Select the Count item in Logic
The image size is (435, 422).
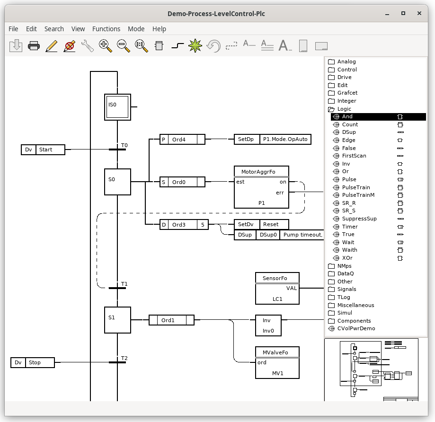click(x=378, y=125)
